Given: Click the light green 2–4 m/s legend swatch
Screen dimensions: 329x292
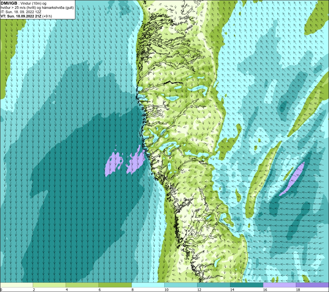Looking at the screenshot, I should (49, 285).
